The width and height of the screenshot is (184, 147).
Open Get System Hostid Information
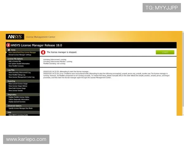(19, 64)
